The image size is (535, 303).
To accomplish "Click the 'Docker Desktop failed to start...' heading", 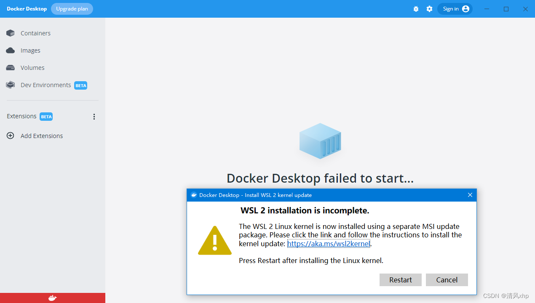I will point(320,178).
